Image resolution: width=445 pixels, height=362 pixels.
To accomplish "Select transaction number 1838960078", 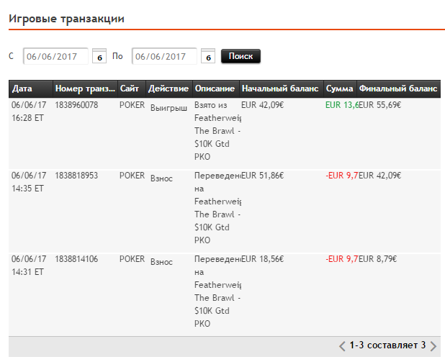I will click(76, 105).
